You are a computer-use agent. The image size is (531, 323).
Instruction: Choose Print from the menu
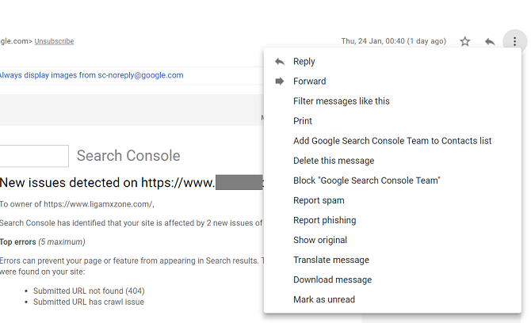point(392,121)
